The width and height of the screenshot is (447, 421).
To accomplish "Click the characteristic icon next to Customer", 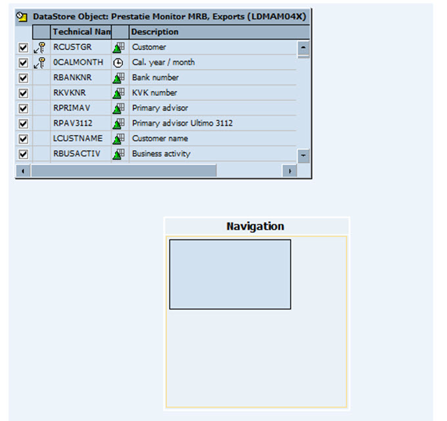I will point(118,47).
